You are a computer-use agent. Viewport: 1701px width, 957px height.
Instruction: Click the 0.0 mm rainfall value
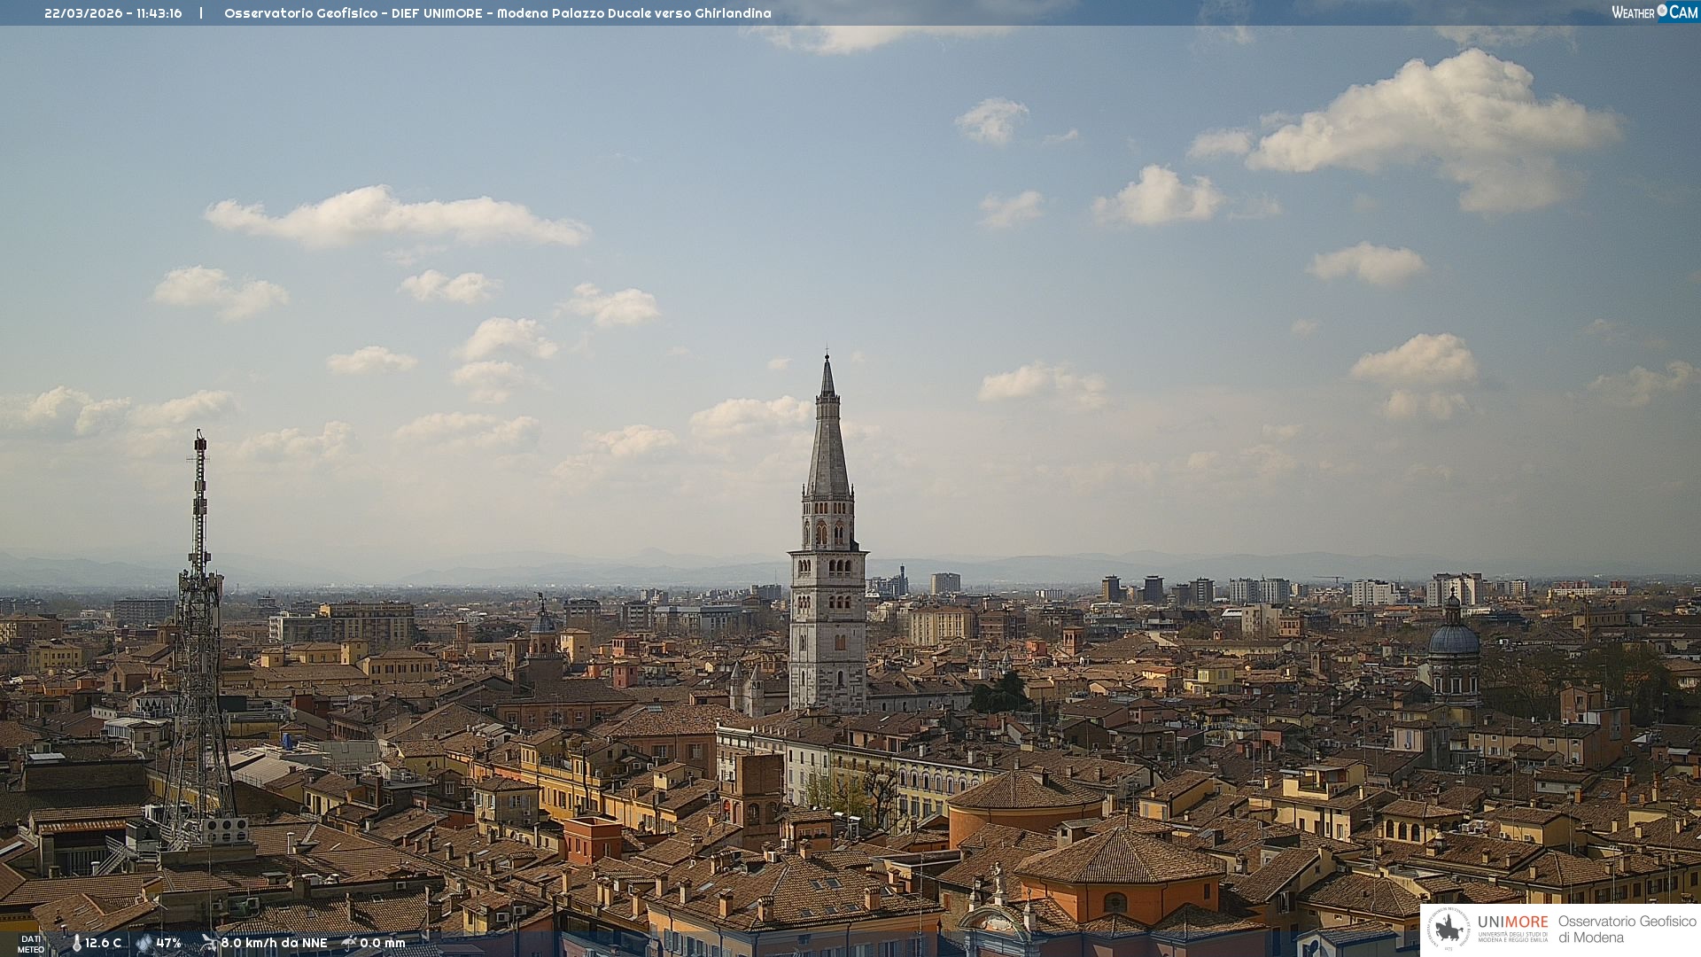coord(382,944)
